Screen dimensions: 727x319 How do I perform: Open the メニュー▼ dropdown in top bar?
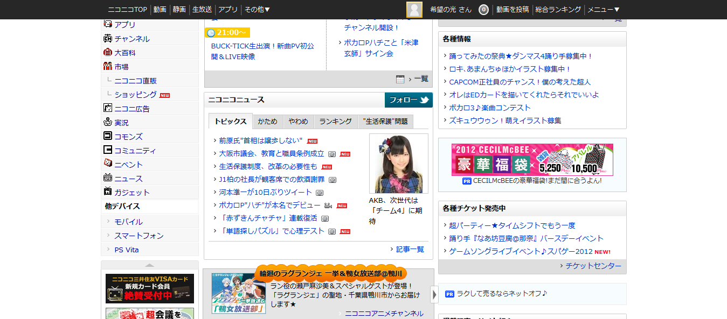click(603, 10)
